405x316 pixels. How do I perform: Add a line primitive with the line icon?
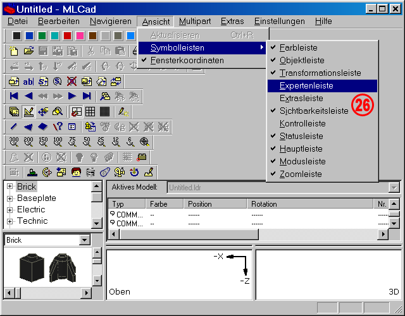click(14, 126)
